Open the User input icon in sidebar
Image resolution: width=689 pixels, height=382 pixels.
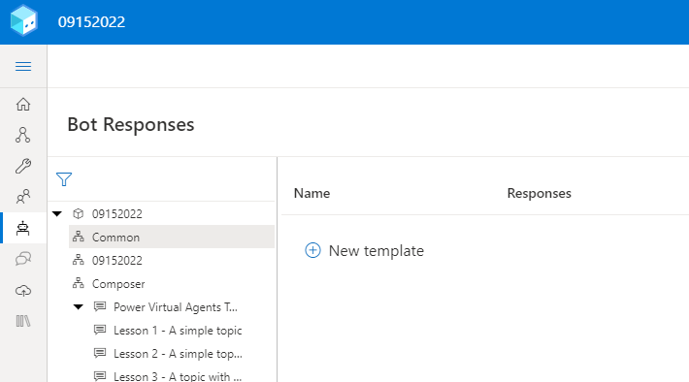click(23, 197)
